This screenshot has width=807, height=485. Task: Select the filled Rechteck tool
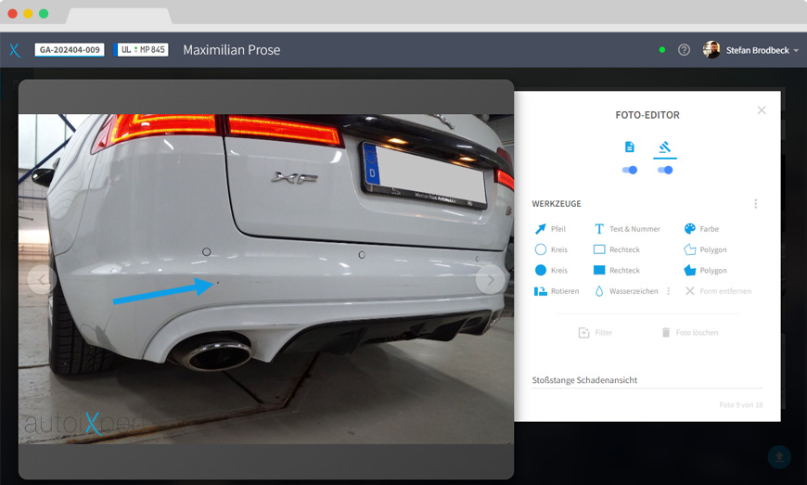click(616, 270)
